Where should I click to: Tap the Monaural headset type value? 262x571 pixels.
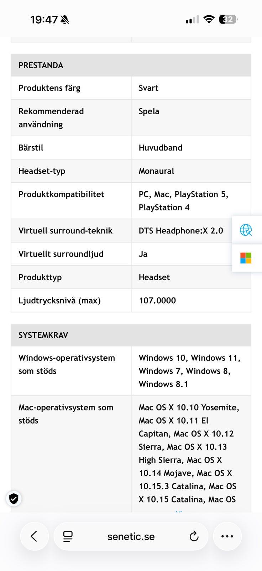[156, 171]
